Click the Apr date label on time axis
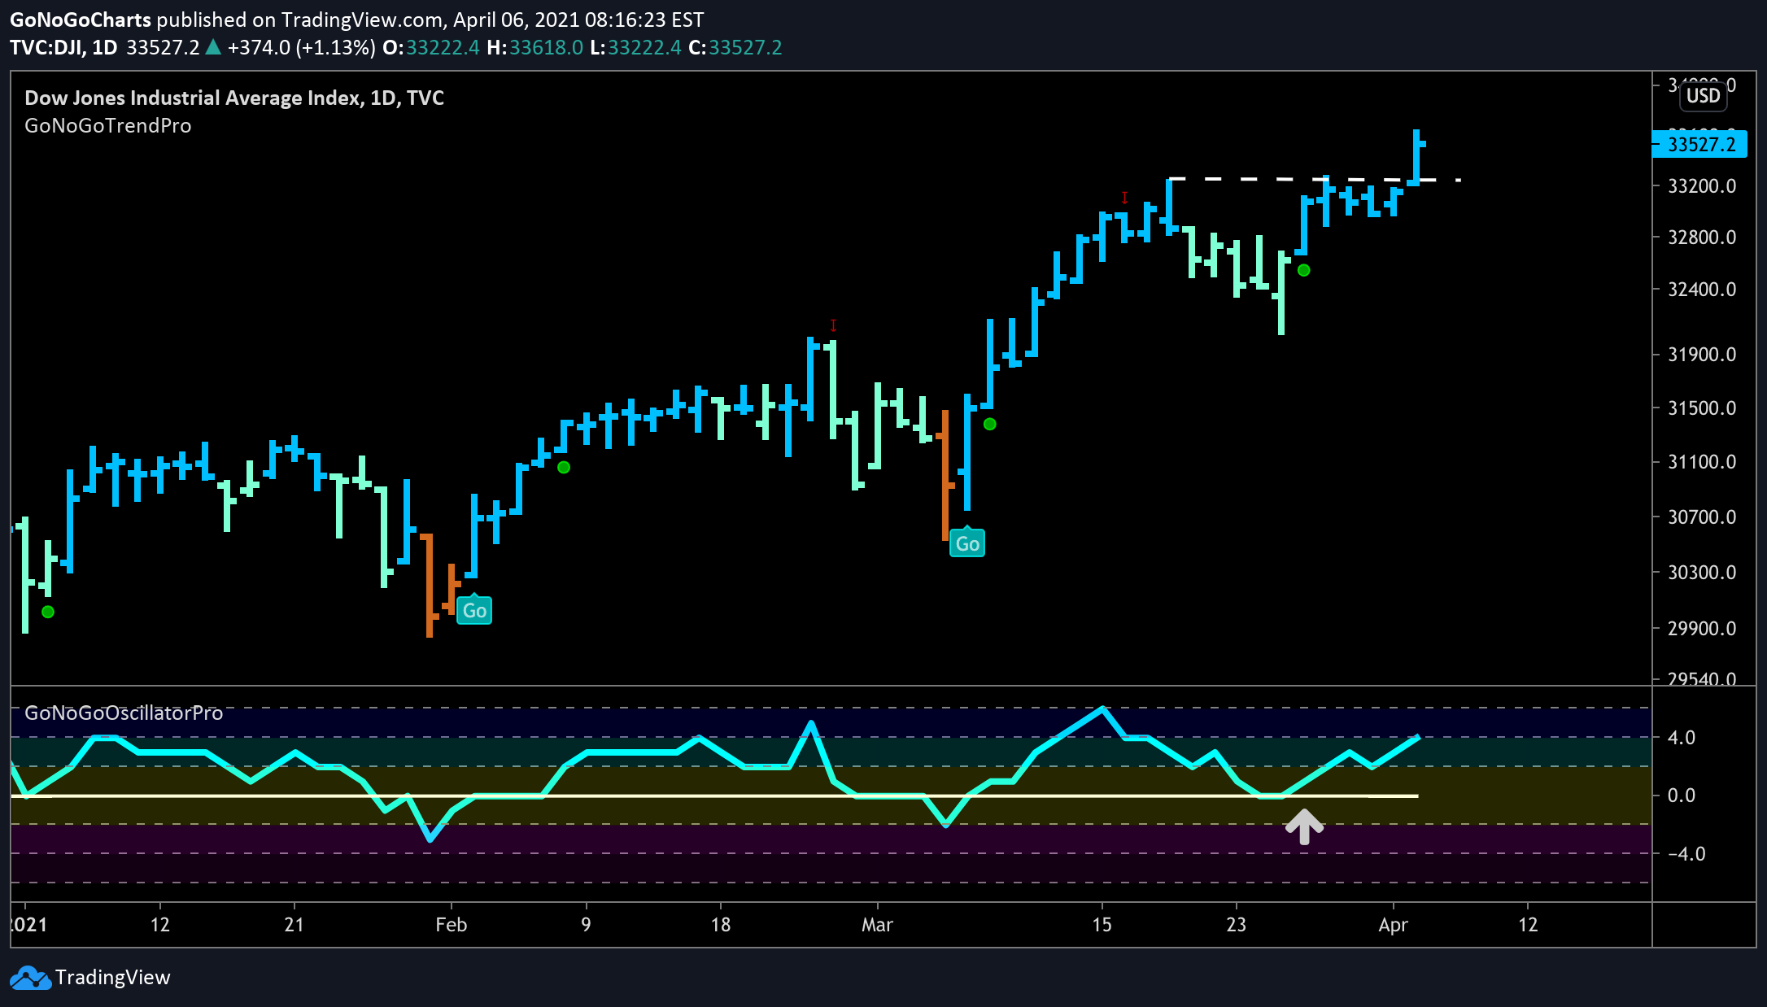The height and width of the screenshot is (1007, 1767). pos(1394,925)
